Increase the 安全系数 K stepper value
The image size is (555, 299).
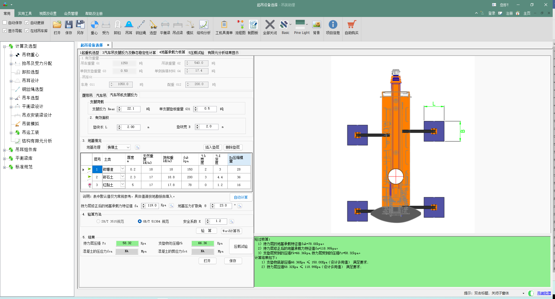click(208, 220)
